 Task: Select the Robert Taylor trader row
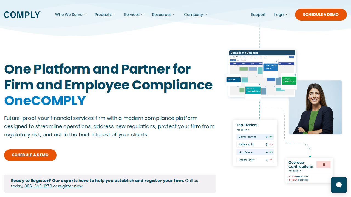point(255,160)
